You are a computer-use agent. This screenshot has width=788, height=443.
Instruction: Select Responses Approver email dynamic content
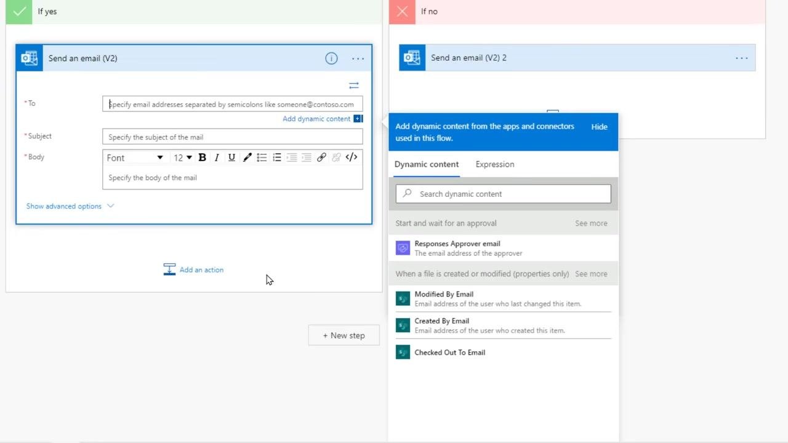504,248
